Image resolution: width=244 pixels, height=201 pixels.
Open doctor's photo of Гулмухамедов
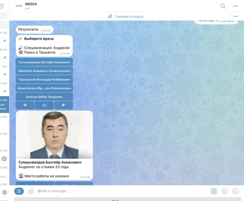55,135
